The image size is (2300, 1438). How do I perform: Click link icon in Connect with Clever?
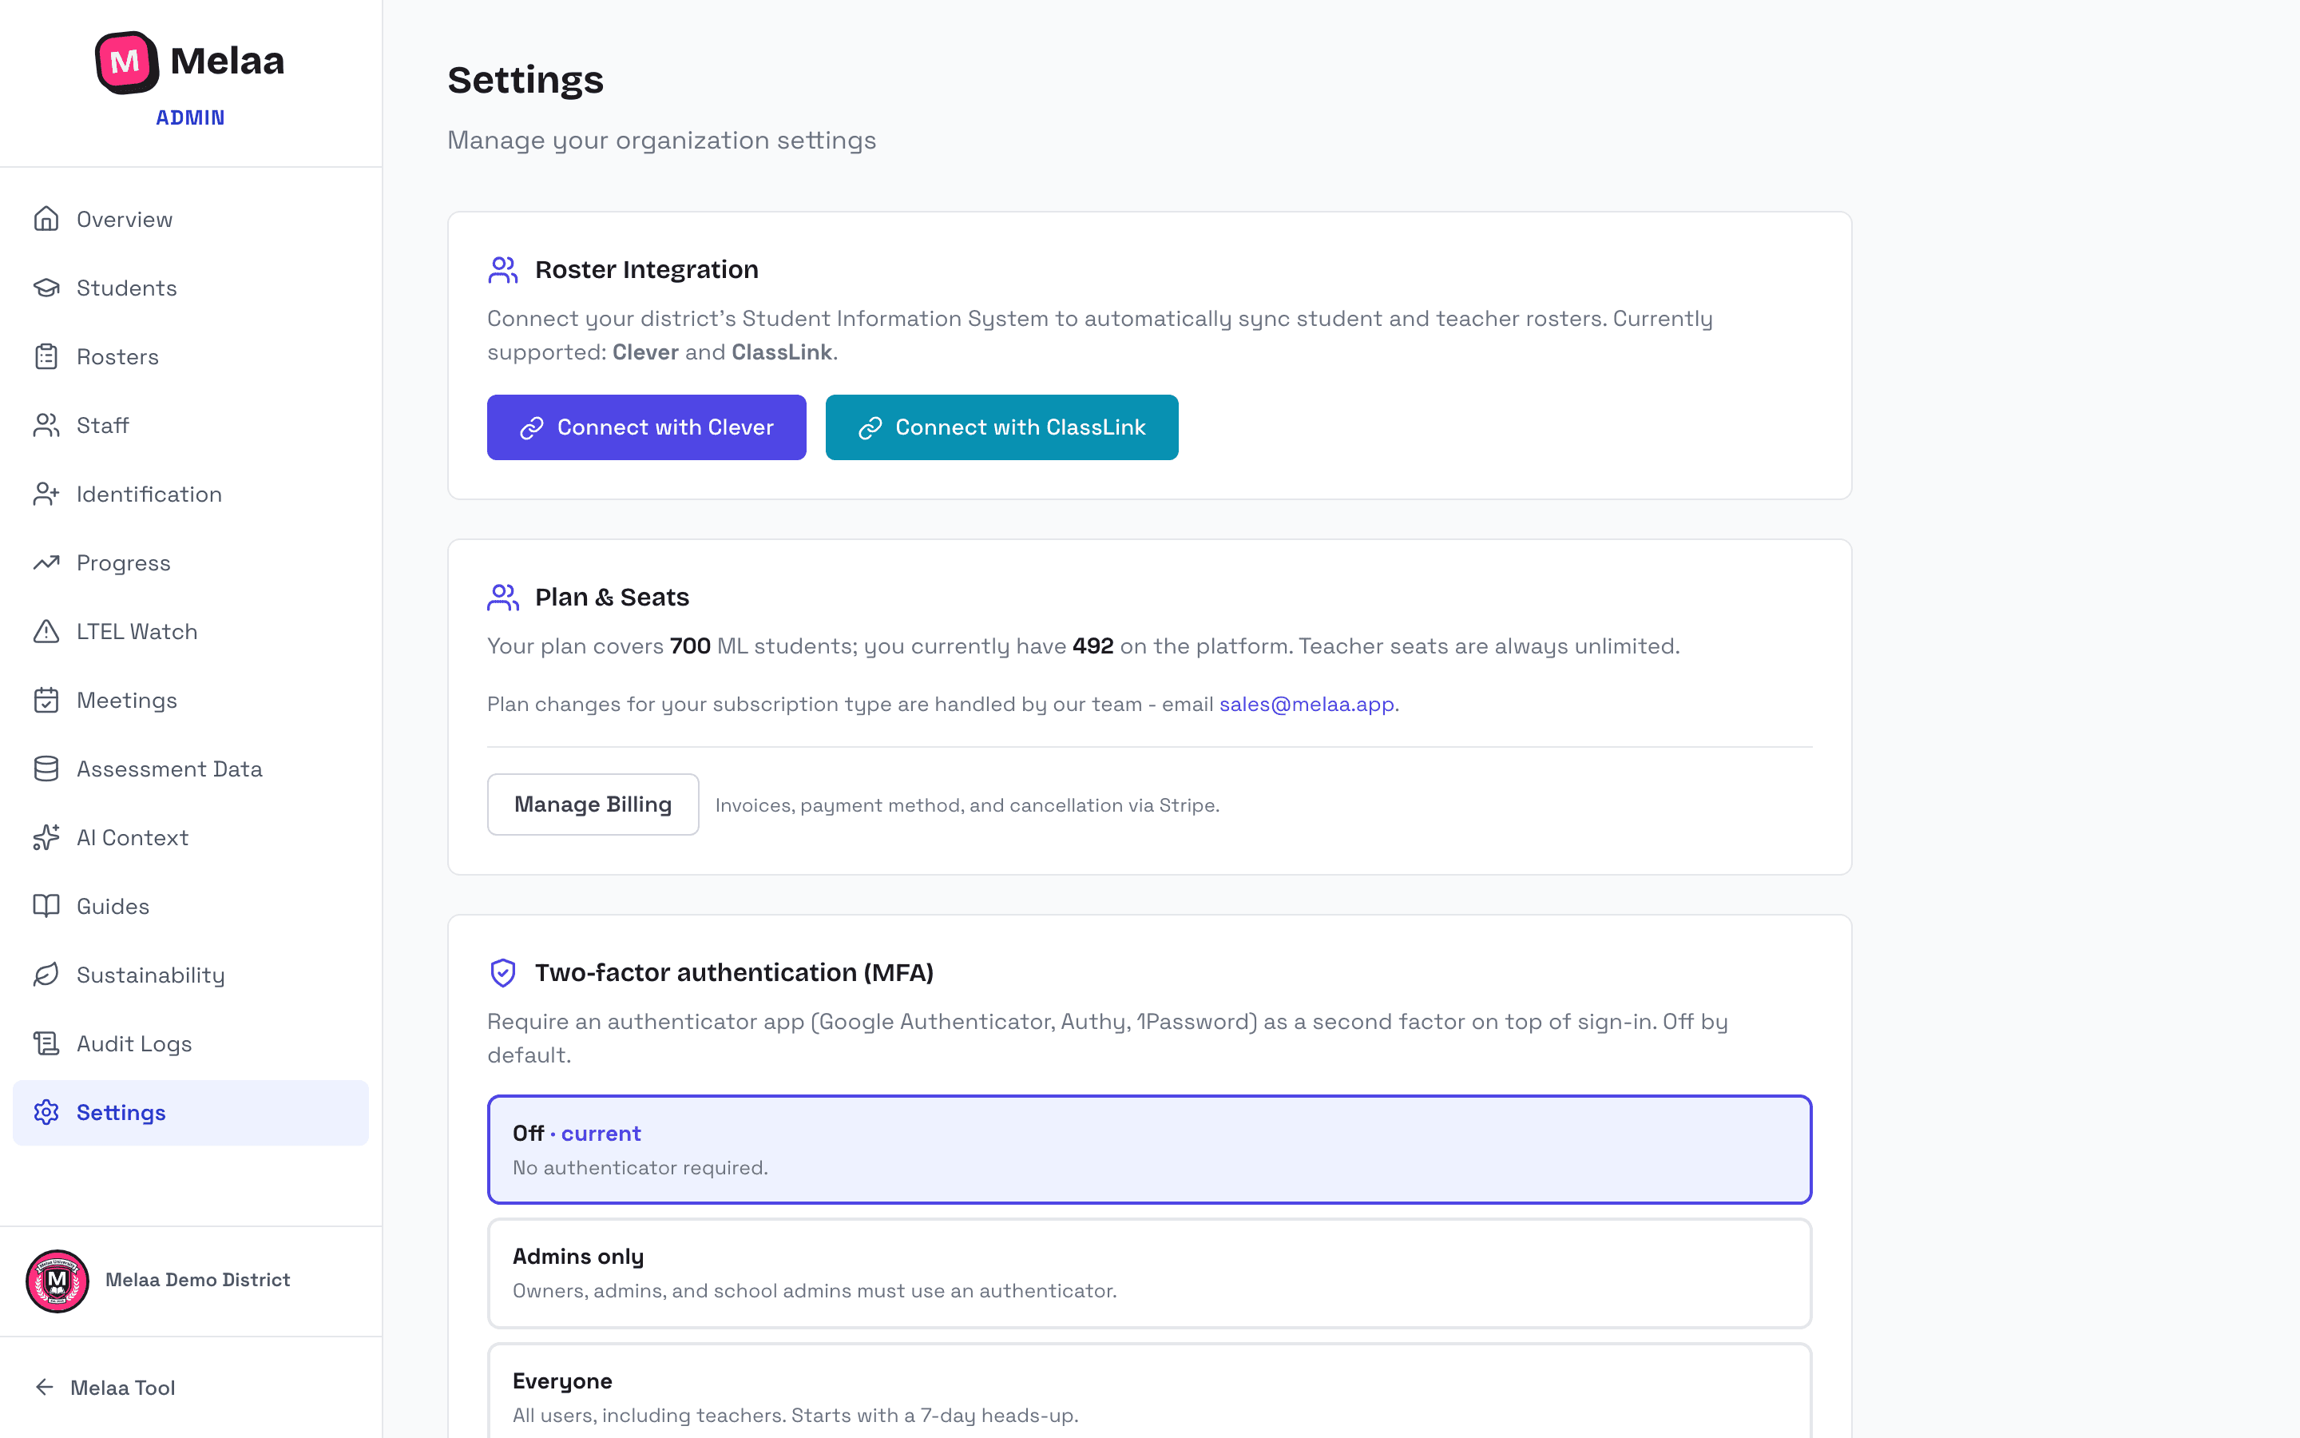pyautogui.click(x=531, y=428)
